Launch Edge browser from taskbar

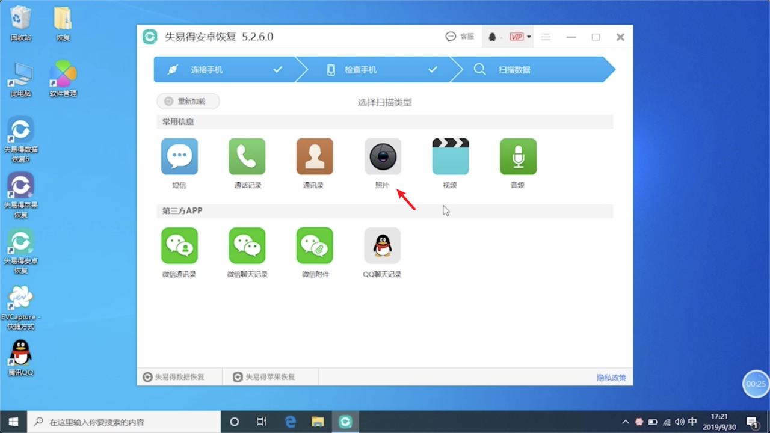[x=290, y=422]
